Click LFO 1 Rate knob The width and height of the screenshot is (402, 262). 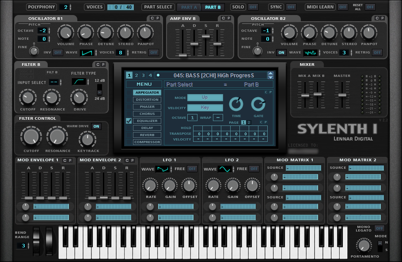pyautogui.click(x=151, y=186)
